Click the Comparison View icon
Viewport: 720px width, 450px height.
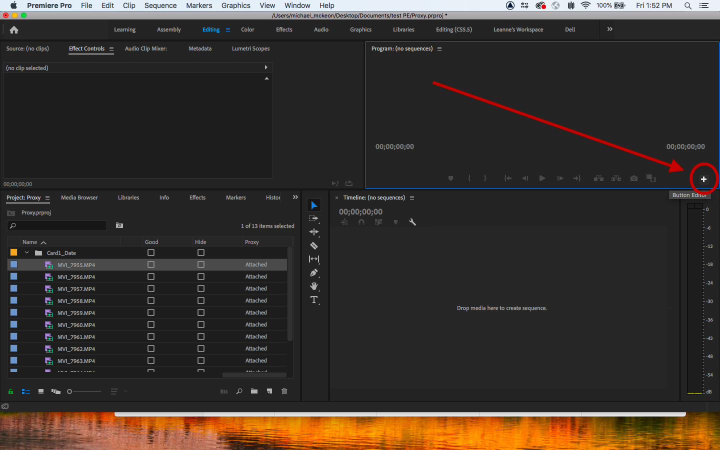[651, 178]
